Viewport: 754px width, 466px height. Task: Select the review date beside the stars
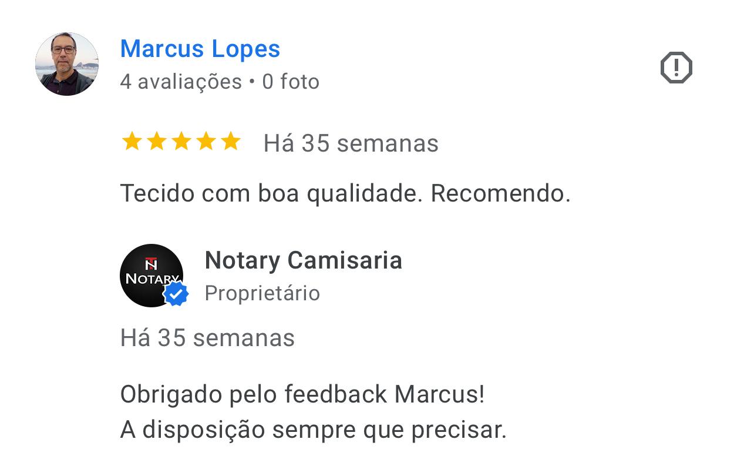pyautogui.click(x=351, y=143)
